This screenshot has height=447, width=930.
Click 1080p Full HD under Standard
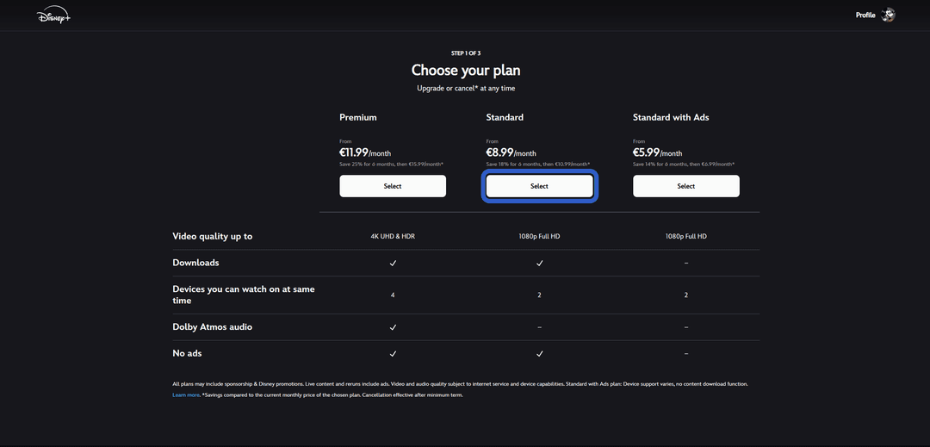point(539,237)
